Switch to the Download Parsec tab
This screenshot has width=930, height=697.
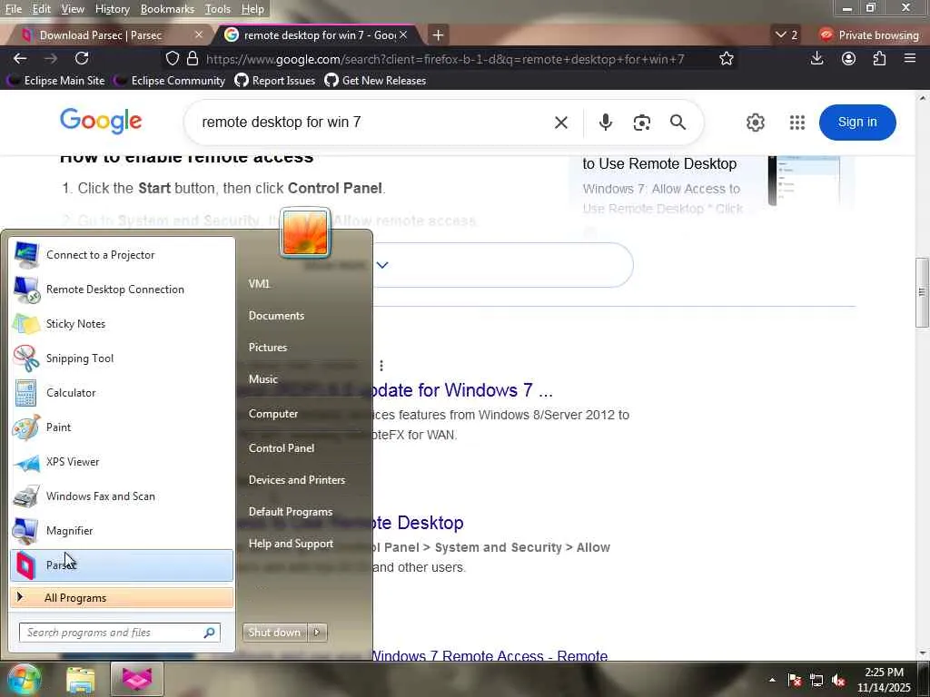[x=107, y=35]
